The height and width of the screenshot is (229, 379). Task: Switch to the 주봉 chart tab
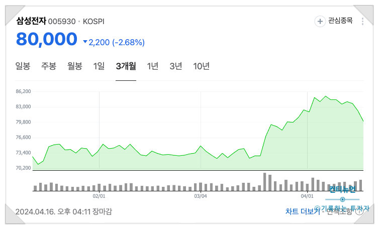pyautogui.click(x=49, y=66)
